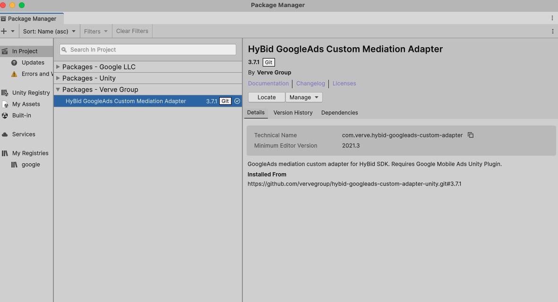Open Package Manager tab options menu
This screenshot has height=302, width=558.
pyautogui.click(x=552, y=18)
